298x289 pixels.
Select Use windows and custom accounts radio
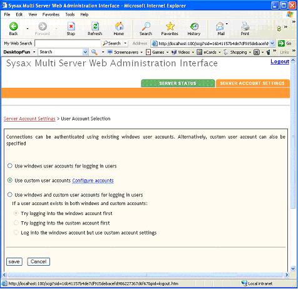point(9,194)
